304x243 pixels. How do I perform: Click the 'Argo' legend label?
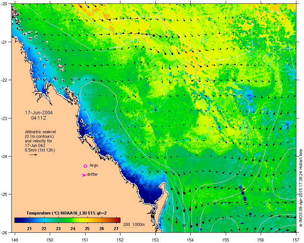tap(94, 166)
